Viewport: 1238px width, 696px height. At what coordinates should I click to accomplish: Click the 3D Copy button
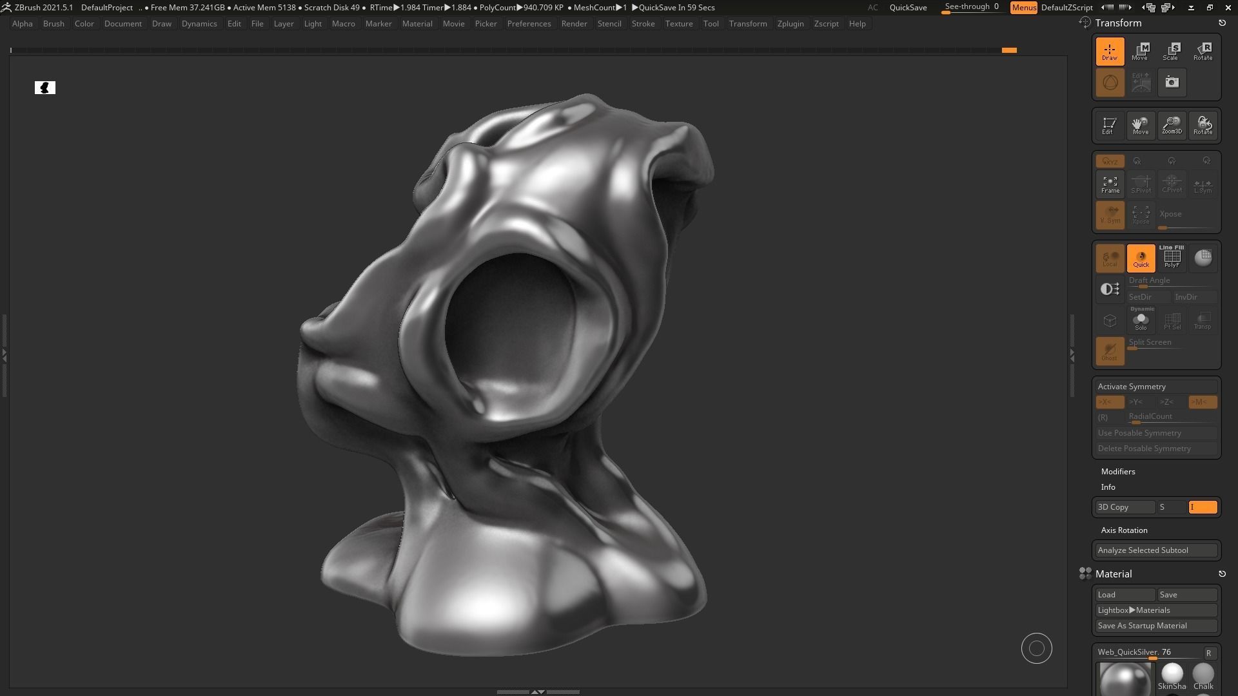[1125, 507]
